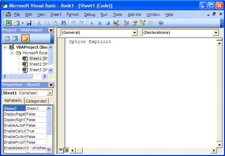Select VBAProject root node
225x156 pixels.
click(x=32, y=47)
